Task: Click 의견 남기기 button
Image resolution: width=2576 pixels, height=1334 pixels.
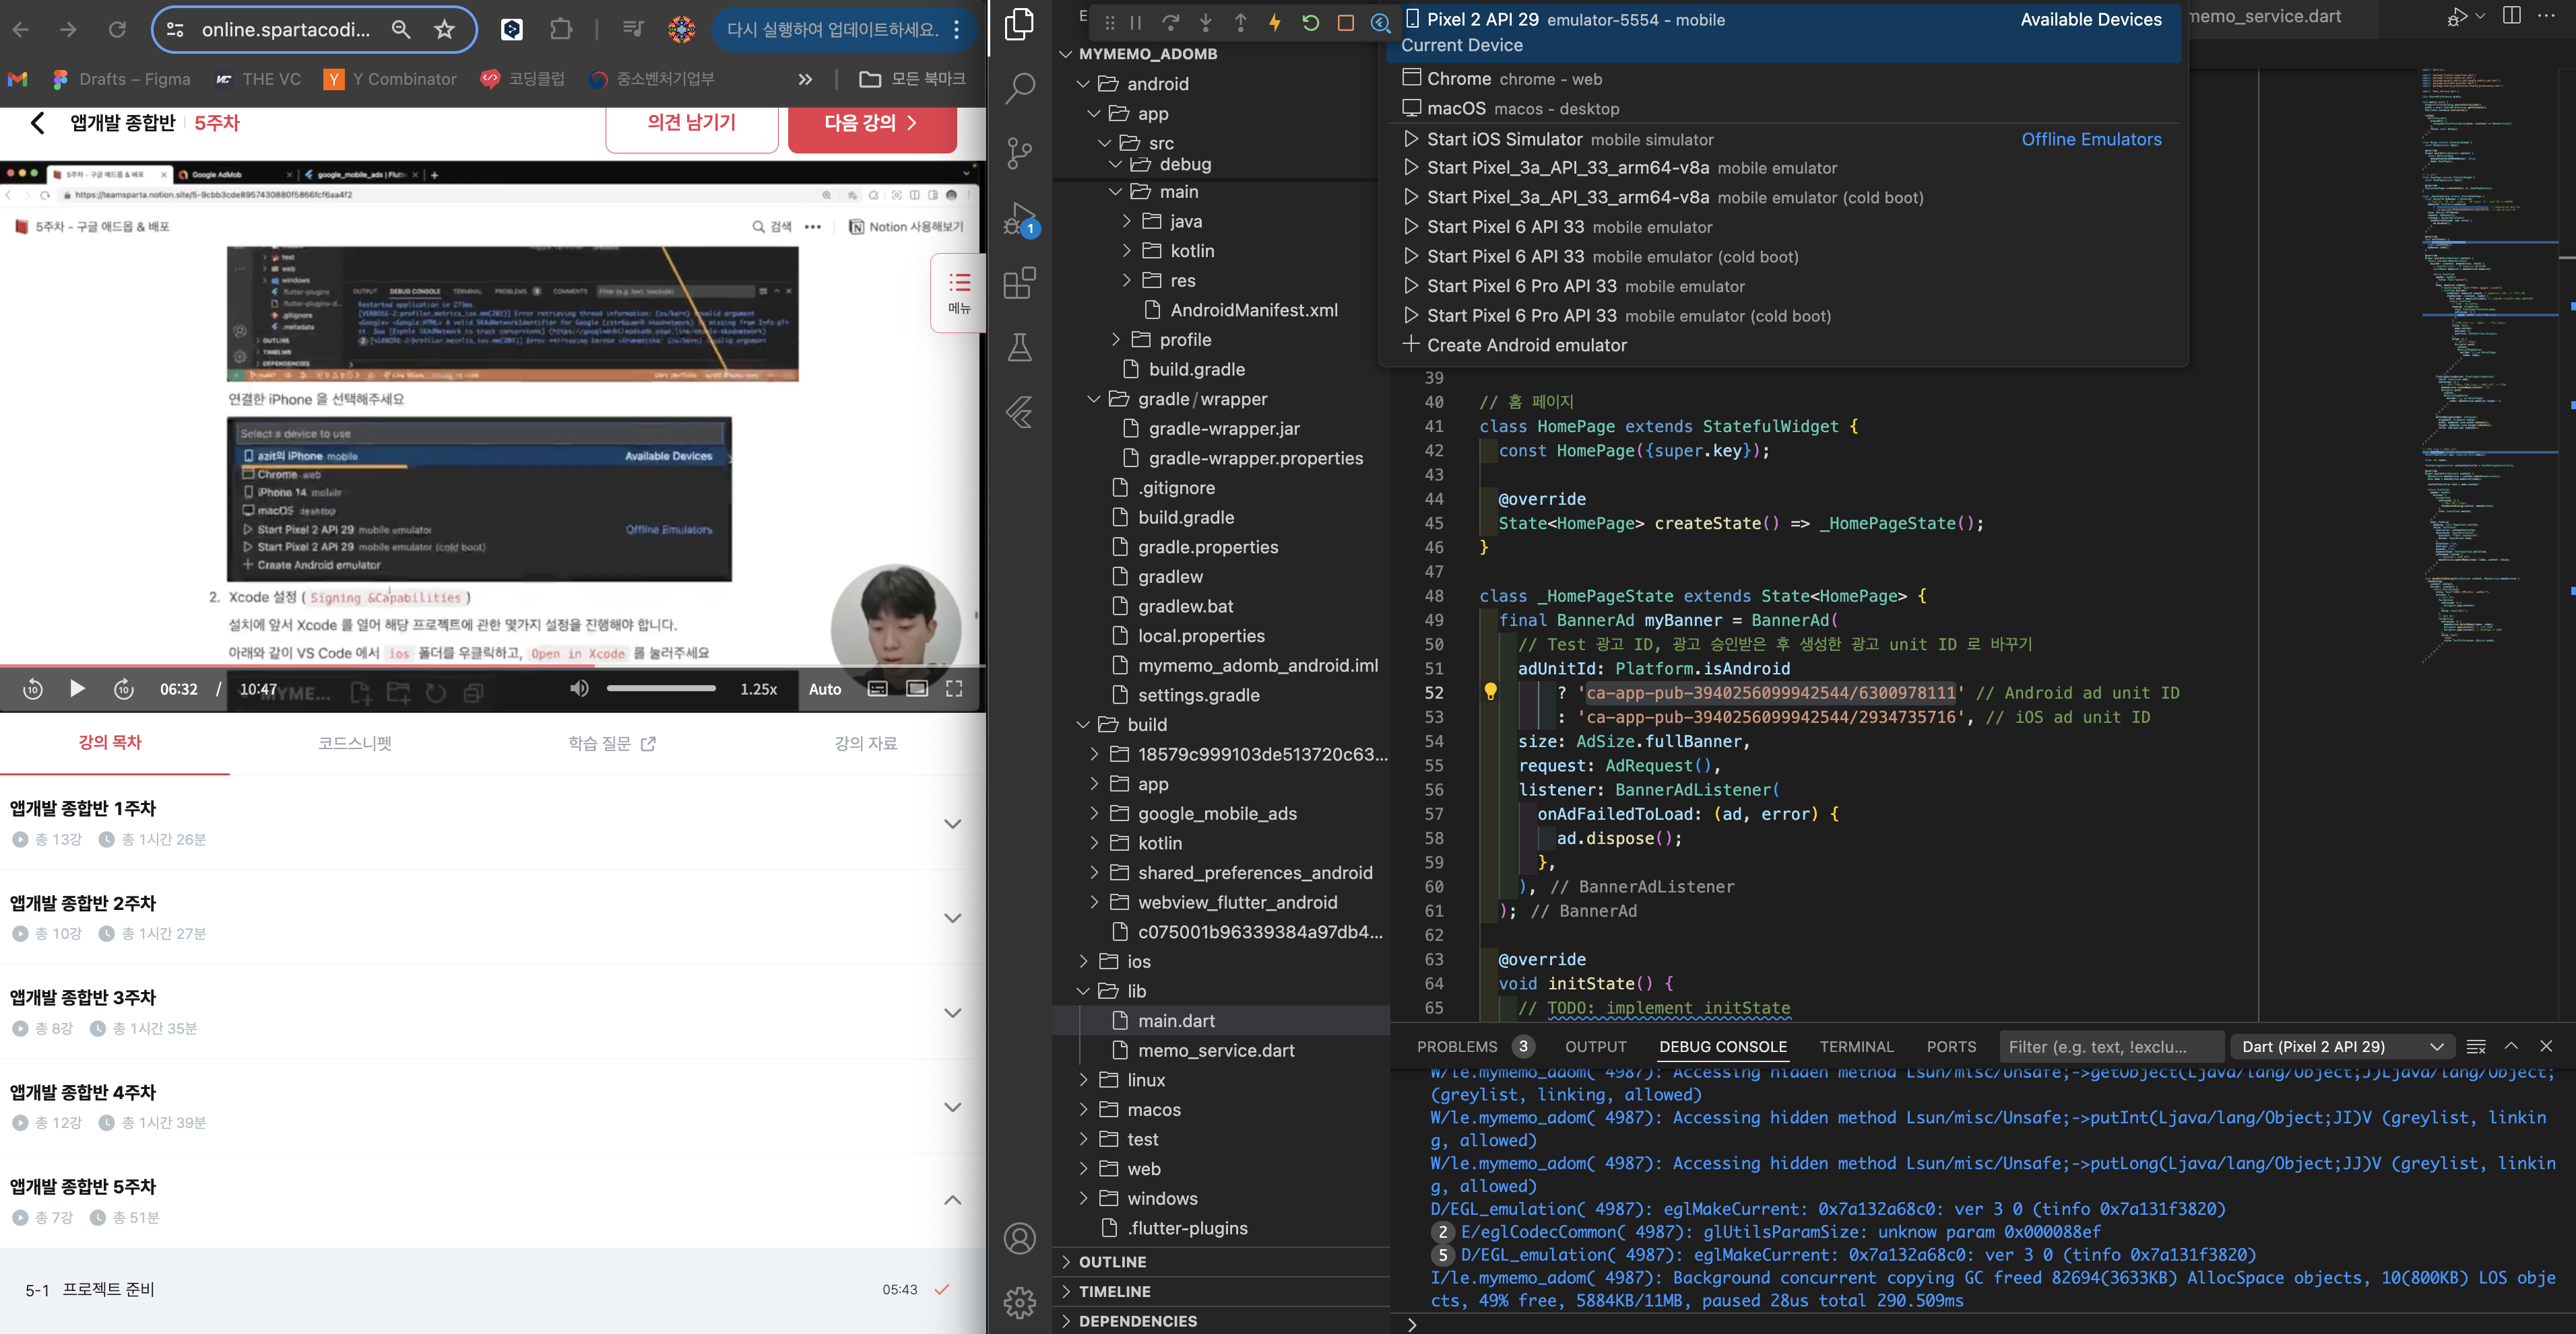Action: tap(691, 124)
